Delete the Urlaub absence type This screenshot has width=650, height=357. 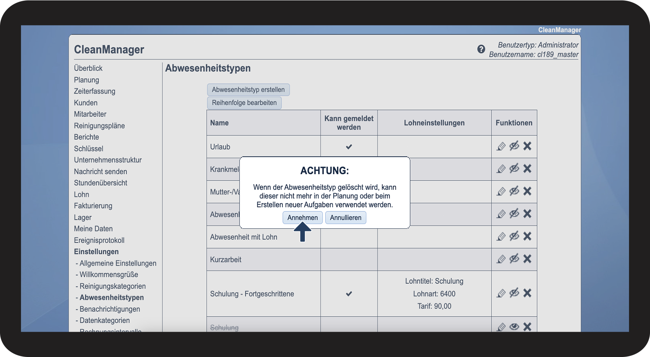pyautogui.click(x=527, y=146)
